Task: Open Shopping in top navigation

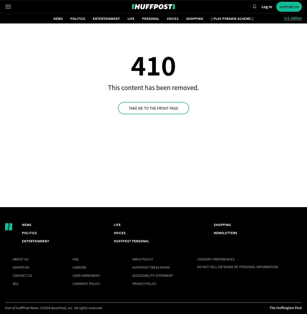Action: (195, 19)
